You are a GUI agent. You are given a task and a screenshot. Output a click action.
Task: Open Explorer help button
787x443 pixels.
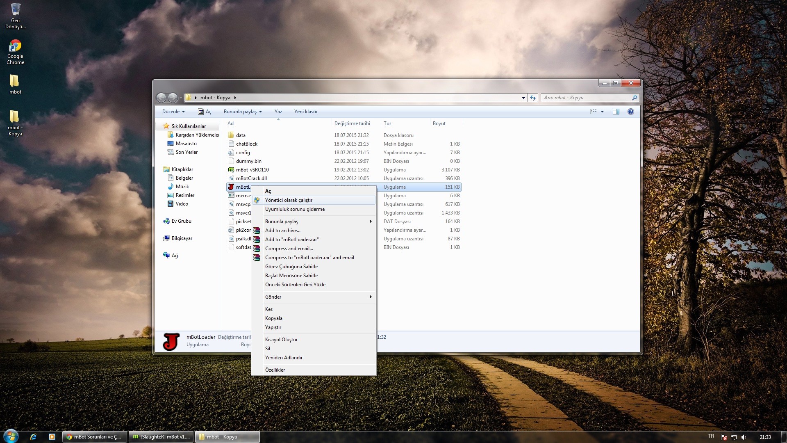[631, 112]
